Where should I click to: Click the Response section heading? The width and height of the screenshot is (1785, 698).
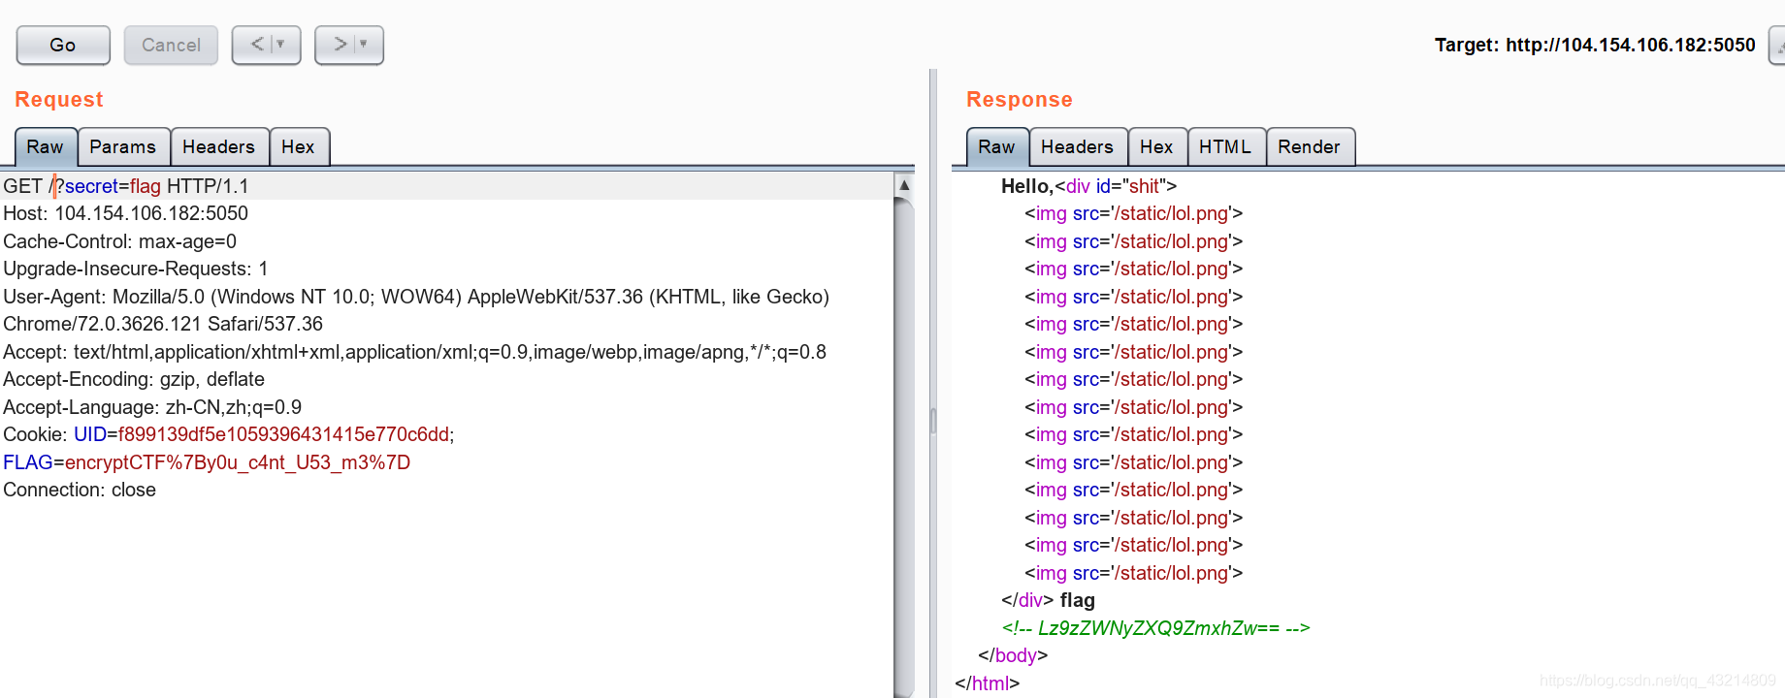point(1020,100)
